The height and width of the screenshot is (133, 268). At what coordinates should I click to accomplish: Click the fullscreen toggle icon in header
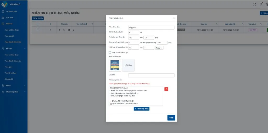click(x=255, y=4)
